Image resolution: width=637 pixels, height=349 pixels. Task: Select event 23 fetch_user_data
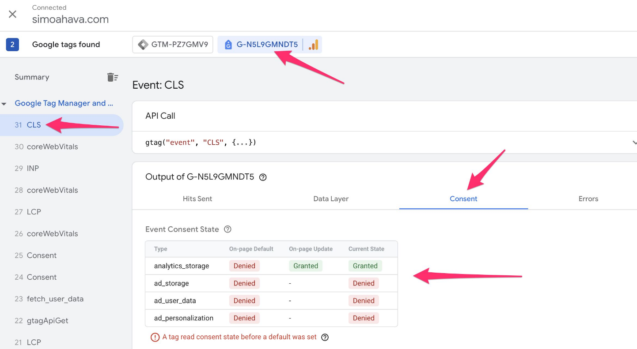pyautogui.click(x=61, y=299)
